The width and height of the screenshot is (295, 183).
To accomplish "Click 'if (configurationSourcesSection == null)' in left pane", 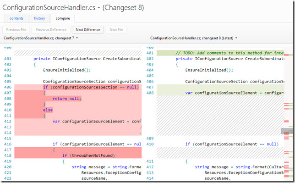I will coord(91,87).
